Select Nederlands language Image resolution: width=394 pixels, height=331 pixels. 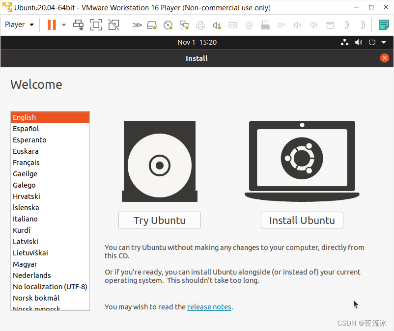50,276
